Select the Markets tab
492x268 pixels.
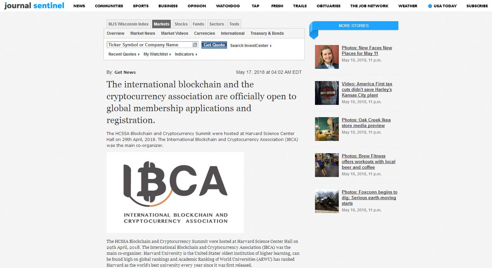tap(161, 24)
